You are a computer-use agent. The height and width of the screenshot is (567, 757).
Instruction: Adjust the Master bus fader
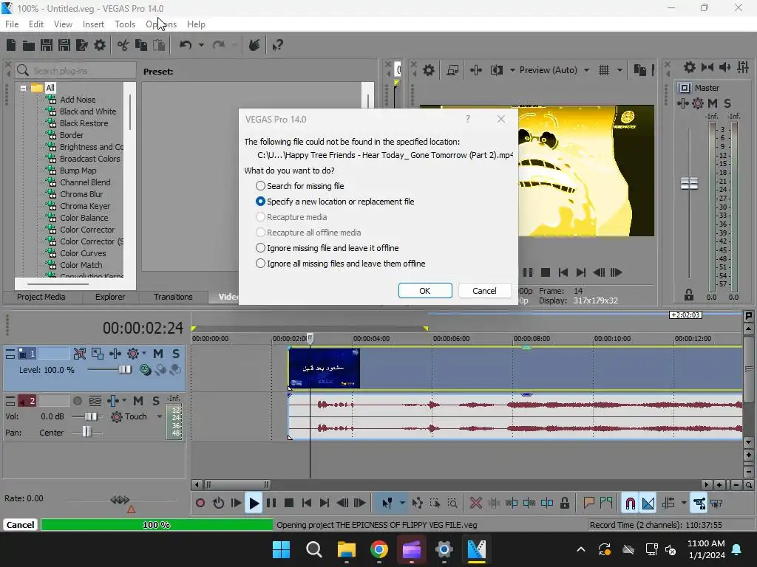coord(690,184)
